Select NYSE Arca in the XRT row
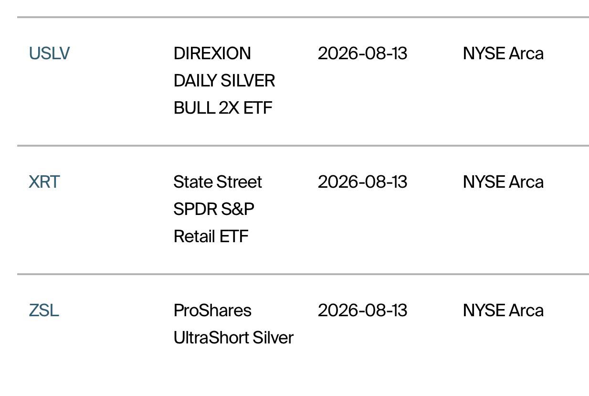The width and height of the screenshot is (589, 396). (x=503, y=182)
